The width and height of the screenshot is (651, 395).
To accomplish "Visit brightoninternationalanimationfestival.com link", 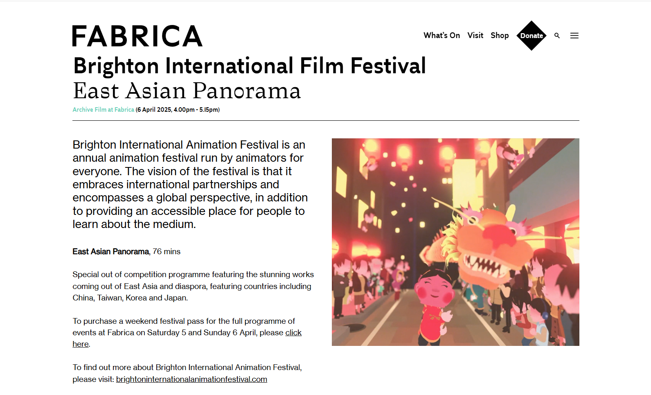I will [x=191, y=379].
